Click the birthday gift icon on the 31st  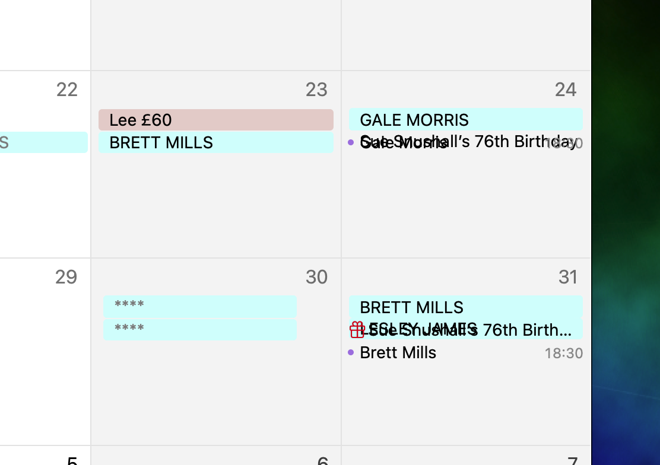coord(357,330)
